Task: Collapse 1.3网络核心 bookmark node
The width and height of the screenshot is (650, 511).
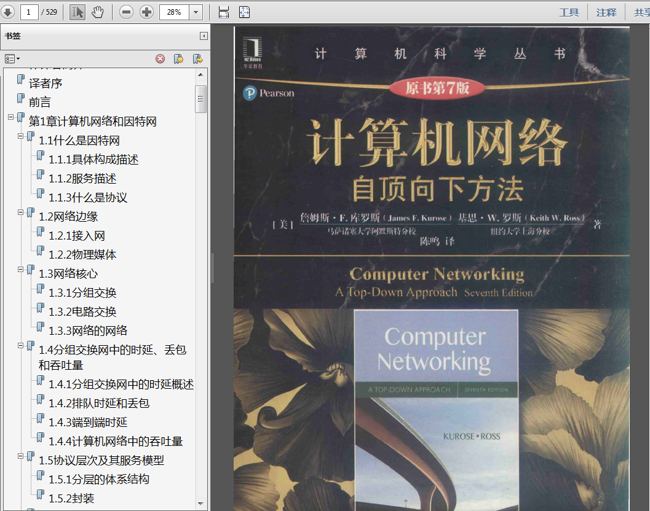Action: (x=21, y=269)
